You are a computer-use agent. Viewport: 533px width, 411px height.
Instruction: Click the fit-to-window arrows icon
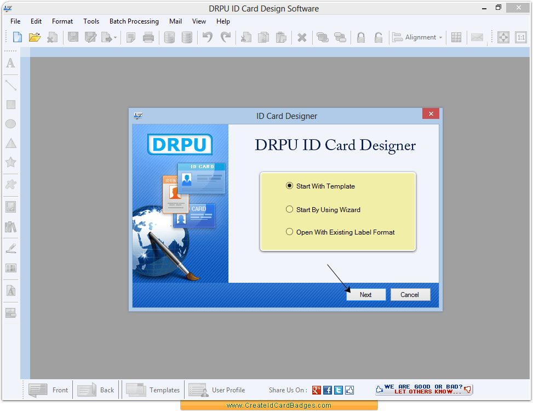[x=503, y=37]
